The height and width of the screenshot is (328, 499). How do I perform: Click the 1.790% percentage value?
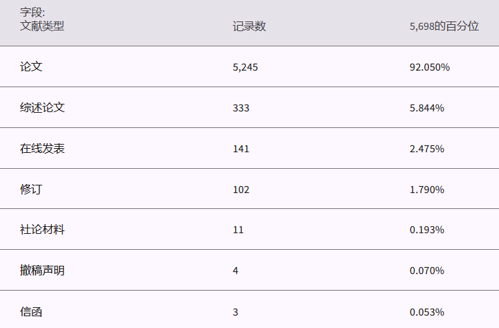[427, 189]
